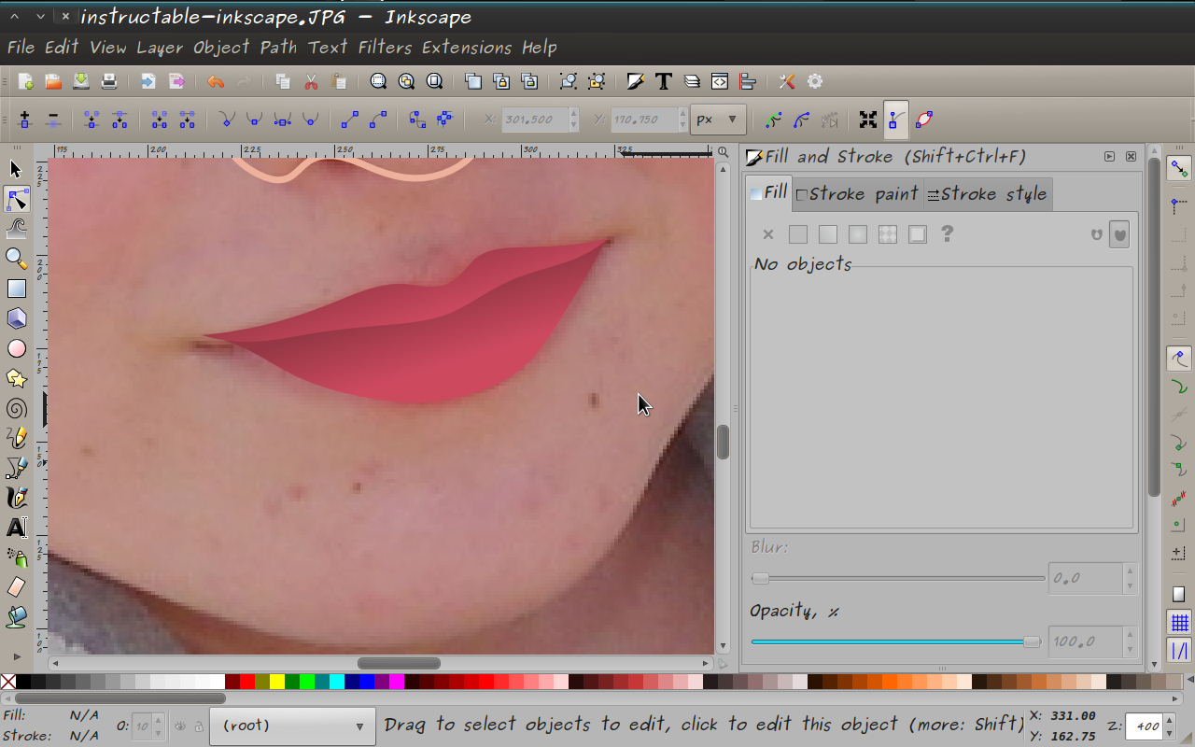The width and height of the screenshot is (1195, 747).
Task: Open the Fill and Stroke panel menu arrow
Action: click(x=1109, y=156)
